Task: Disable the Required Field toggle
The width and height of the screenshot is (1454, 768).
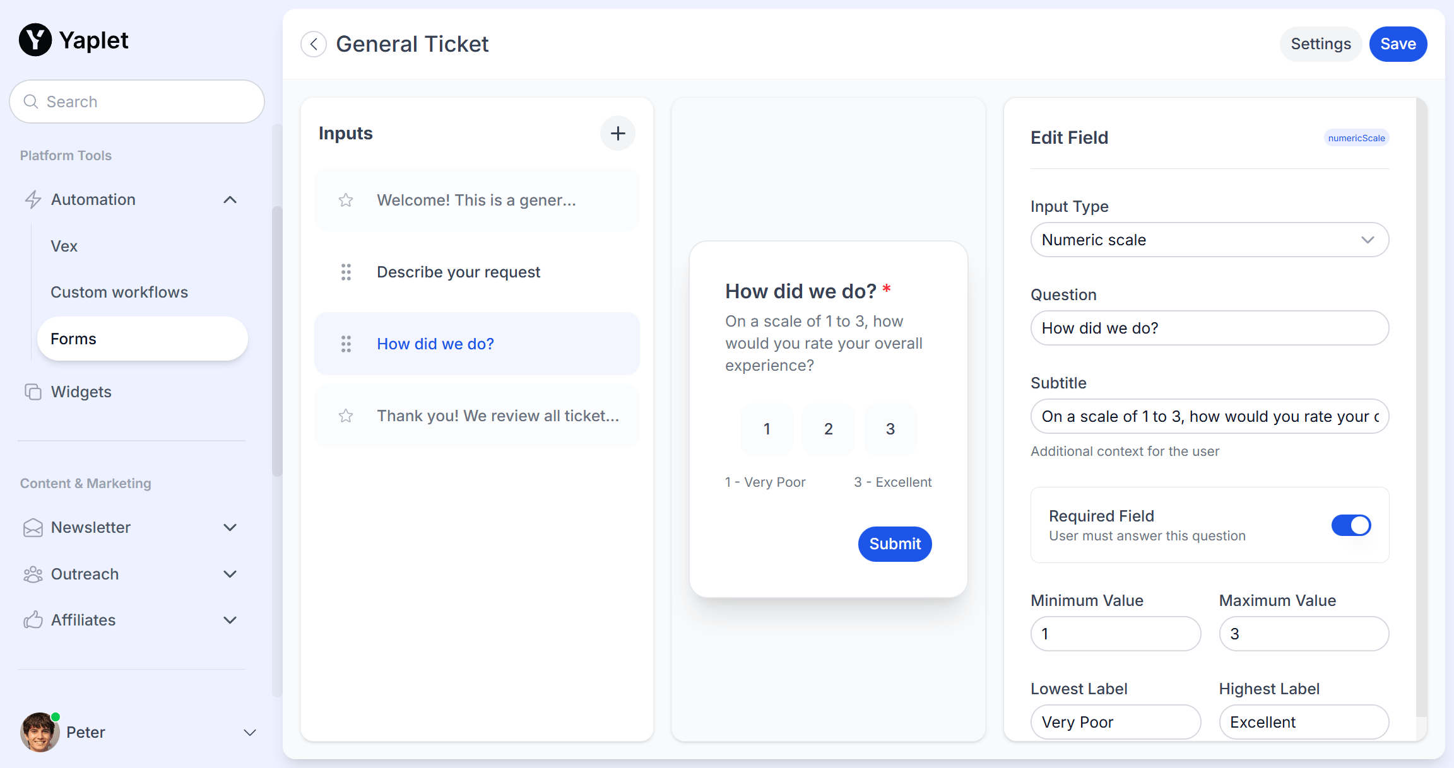Action: pos(1351,525)
